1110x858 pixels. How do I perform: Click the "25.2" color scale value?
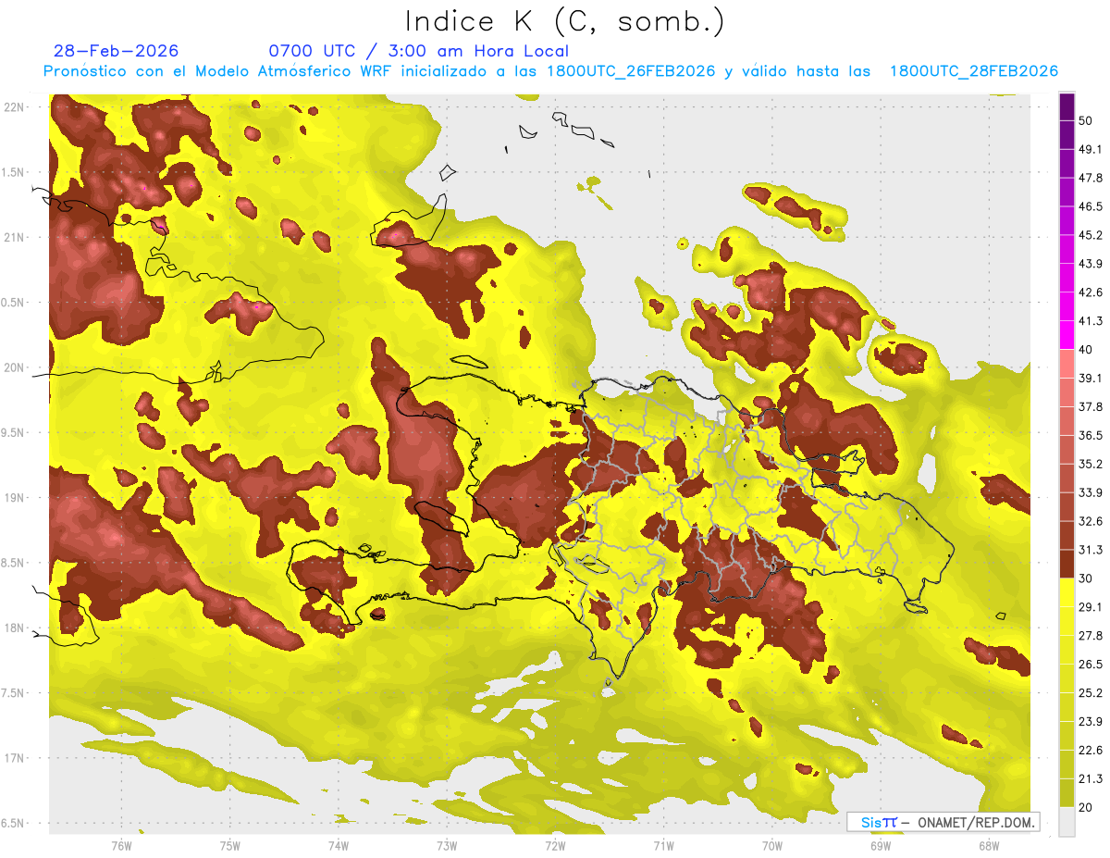[1091, 692]
